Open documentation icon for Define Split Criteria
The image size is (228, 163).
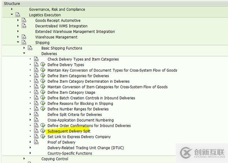coord(36,114)
